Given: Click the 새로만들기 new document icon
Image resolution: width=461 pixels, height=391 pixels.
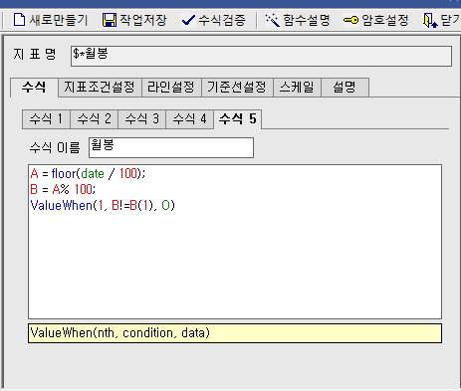Looking at the screenshot, I should pyautogui.click(x=19, y=20).
